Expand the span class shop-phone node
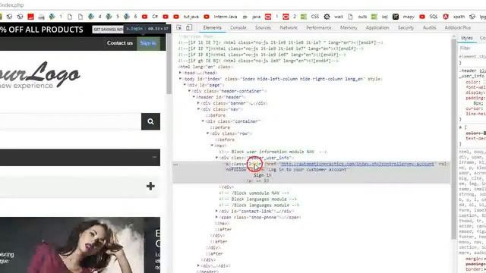 click(216, 218)
